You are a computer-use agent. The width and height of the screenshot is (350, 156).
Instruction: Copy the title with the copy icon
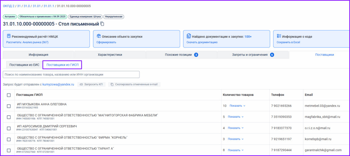tap(102, 24)
